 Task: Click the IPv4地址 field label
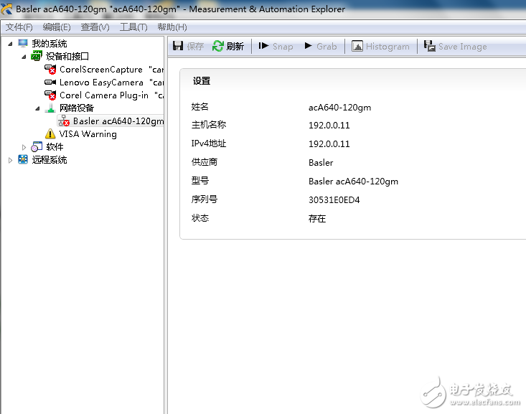(209, 144)
